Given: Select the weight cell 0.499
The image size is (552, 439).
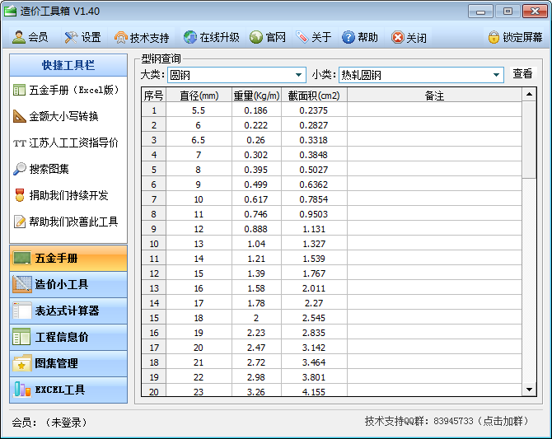Looking at the screenshot, I should 256,184.
